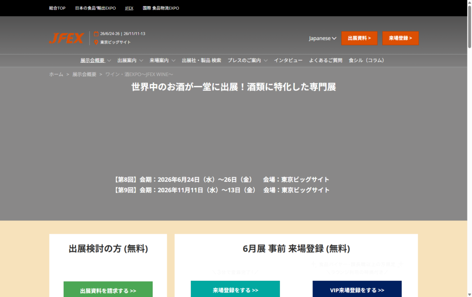Open 出展社・製品 検索 menu item
The image size is (472, 297).
pos(201,60)
